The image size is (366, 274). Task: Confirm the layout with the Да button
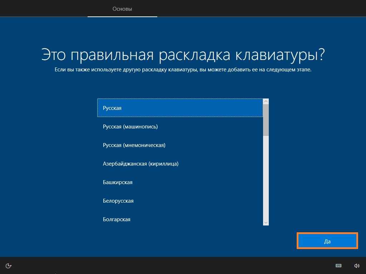tap(327, 241)
